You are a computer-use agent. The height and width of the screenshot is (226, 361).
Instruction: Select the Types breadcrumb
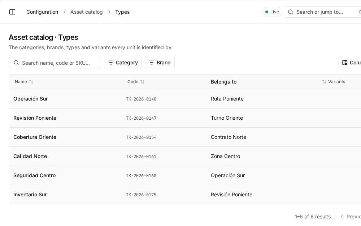coord(122,12)
